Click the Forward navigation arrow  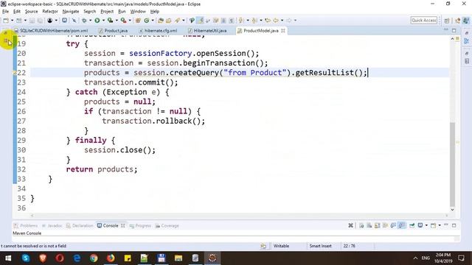(x=288, y=21)
